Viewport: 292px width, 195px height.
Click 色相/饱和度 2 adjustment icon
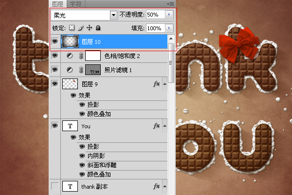pyautogui.click(x=70, y=56)
